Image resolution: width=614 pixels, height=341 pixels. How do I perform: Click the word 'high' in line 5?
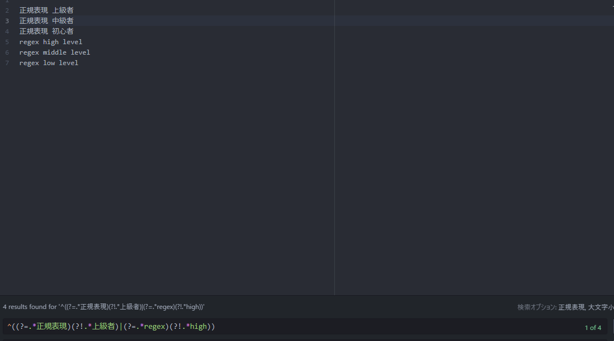tap(51, 42)
